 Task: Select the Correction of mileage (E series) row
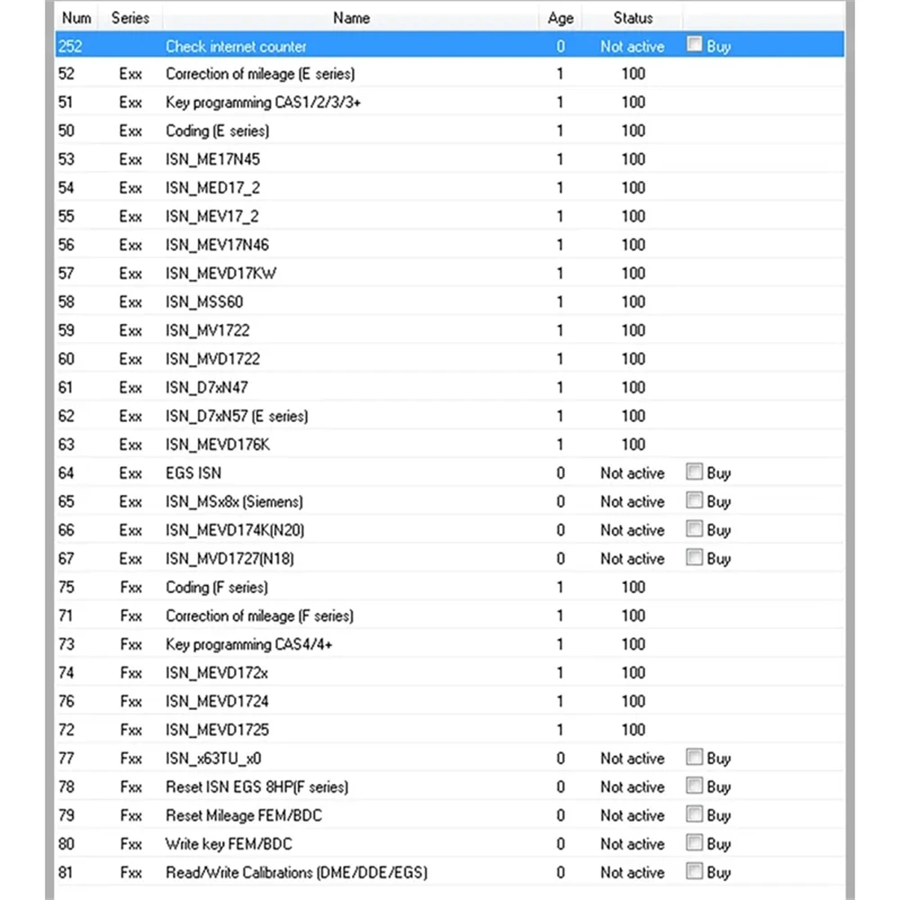tap(449, 74)
